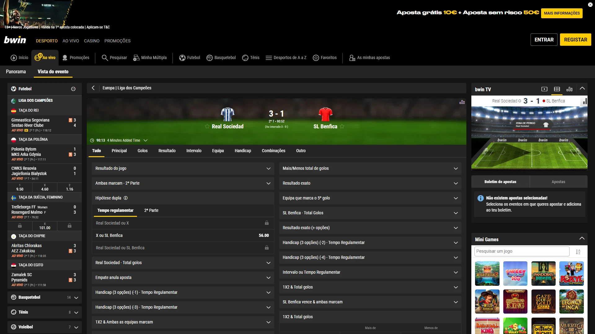This screenshot has width=595, height=334.
Task: Open the Apostas tab in betslip
Action: [558, 182]
